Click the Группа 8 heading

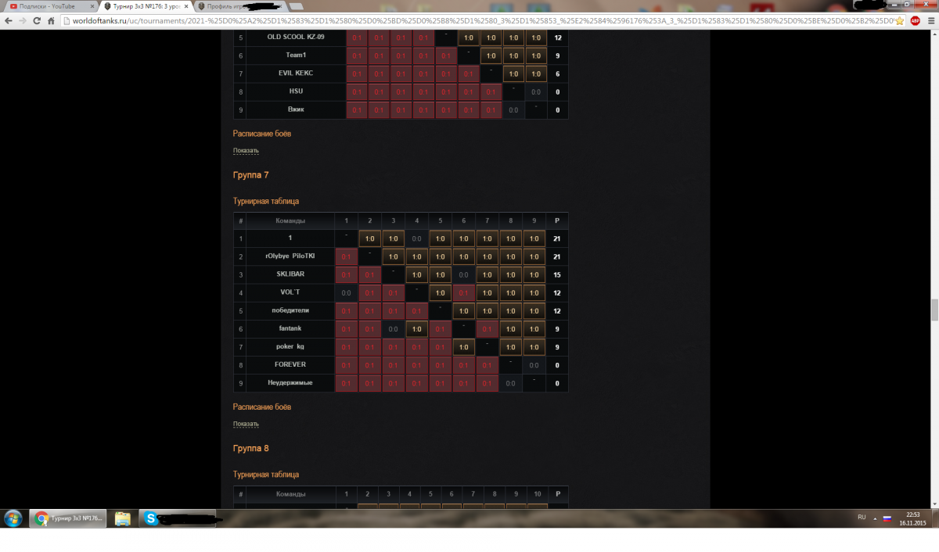pyautogui.click(x=251, y=448)
